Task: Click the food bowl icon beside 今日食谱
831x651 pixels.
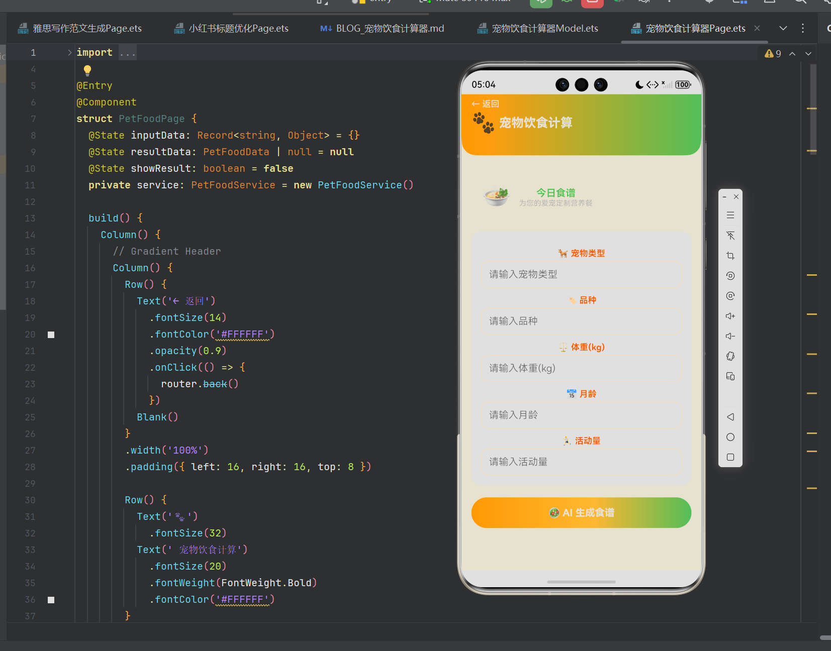Action: (x=496, y=196)
